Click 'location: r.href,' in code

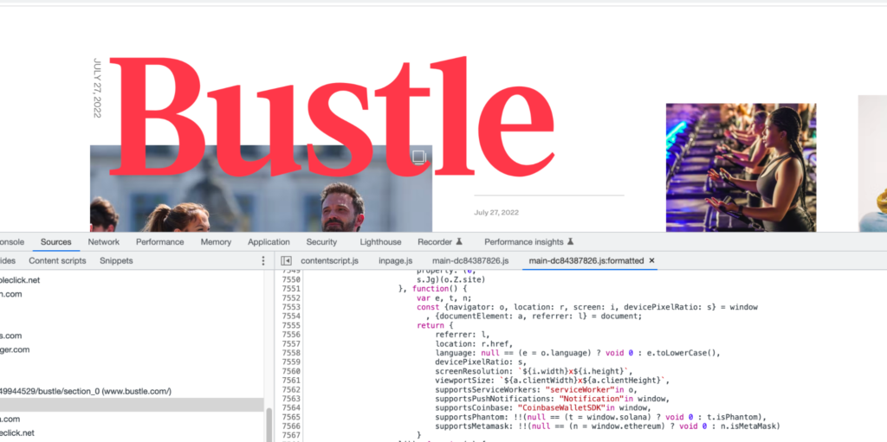tap(474, 343)
